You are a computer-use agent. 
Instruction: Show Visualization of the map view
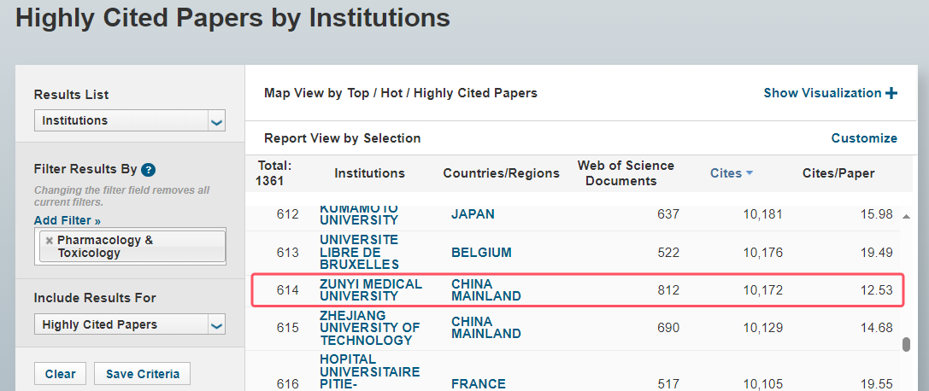822,93
